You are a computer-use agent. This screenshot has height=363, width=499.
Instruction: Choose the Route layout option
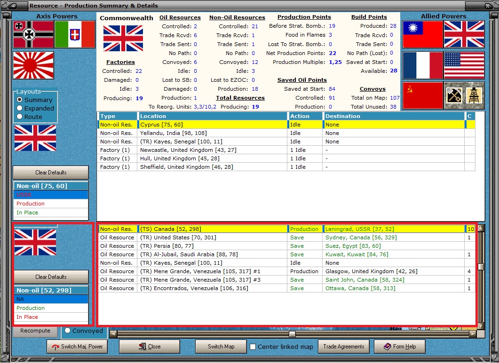(30, 117)
